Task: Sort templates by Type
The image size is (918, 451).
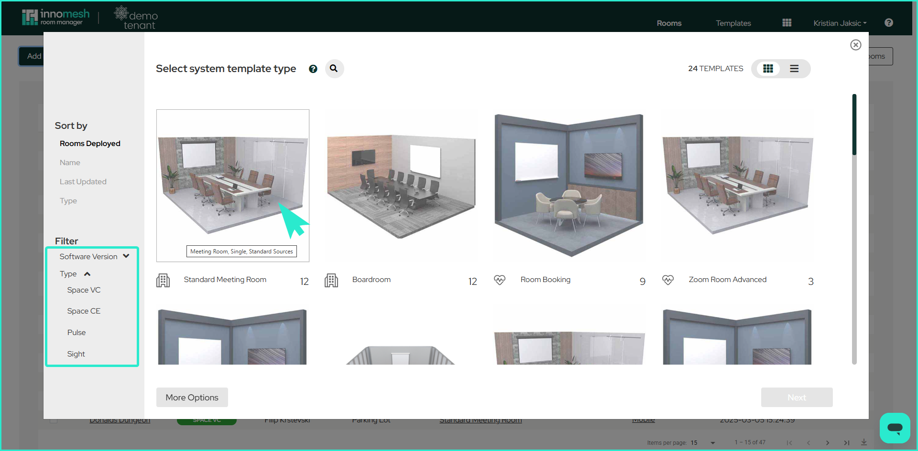Action: tap(68, 201)
